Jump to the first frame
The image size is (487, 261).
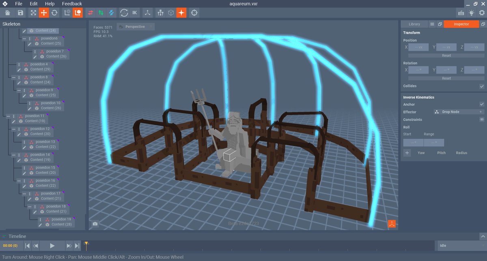point(27,246)
